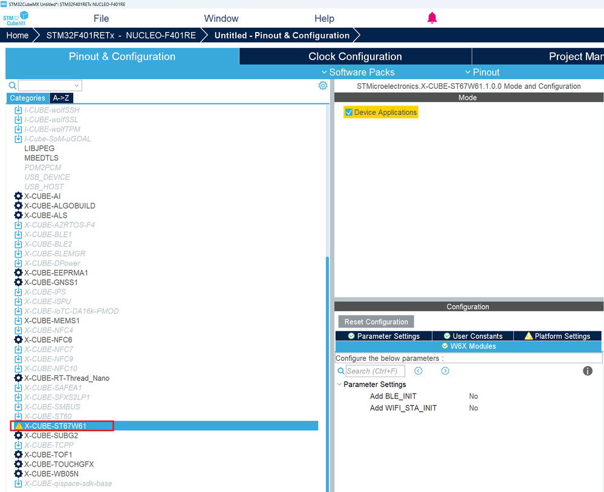Click the gear icon next to X-CUBE-ALGOBUILD

(x=18, y=206)
